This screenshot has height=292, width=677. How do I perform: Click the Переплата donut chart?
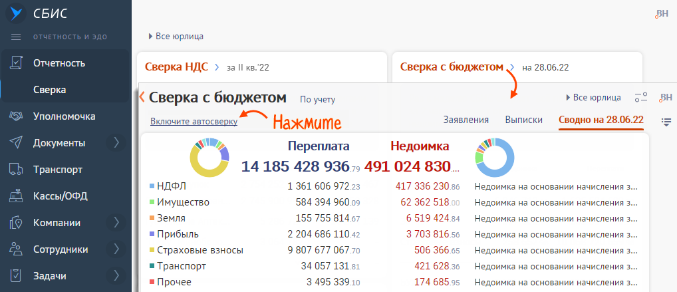coord(209,157)
